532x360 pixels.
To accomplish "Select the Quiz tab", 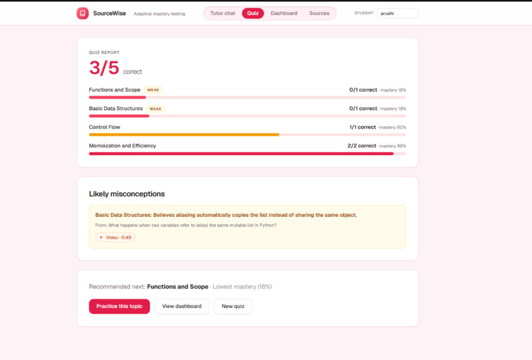I will 253,13.
